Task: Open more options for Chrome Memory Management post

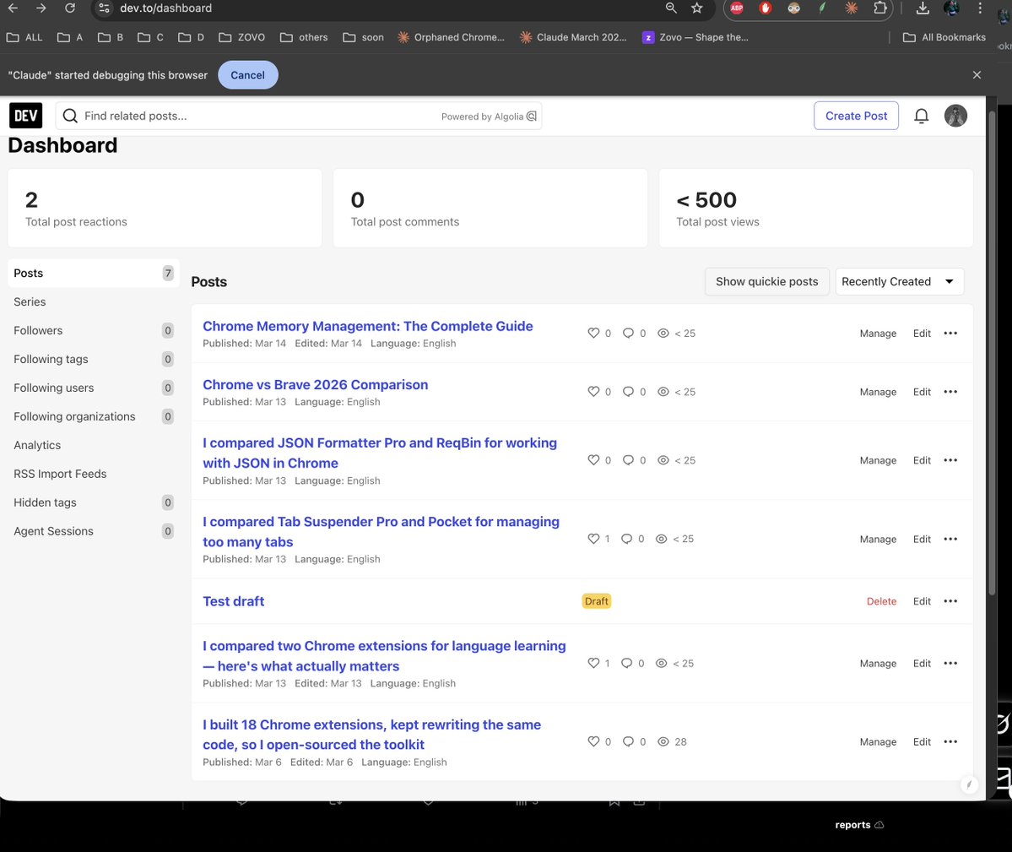Action: pos(950,333)
